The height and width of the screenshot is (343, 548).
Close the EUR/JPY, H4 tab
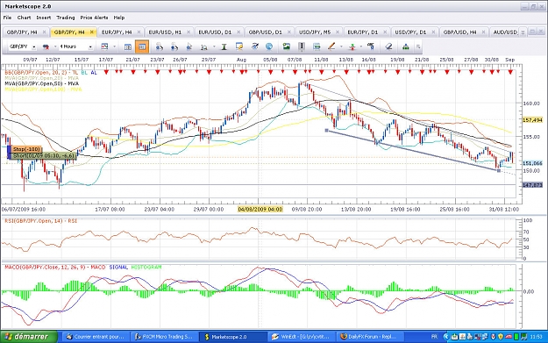click(139, 32)
